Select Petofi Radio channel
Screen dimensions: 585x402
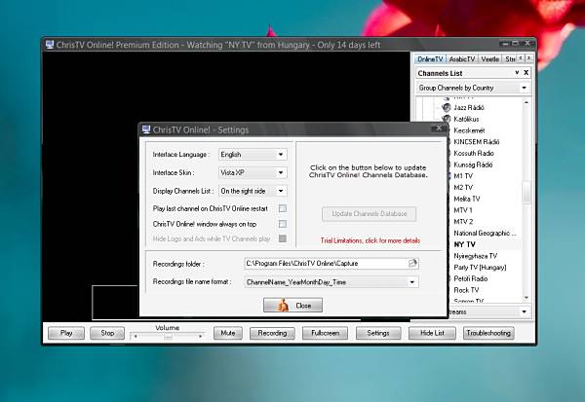pos(471,278)
